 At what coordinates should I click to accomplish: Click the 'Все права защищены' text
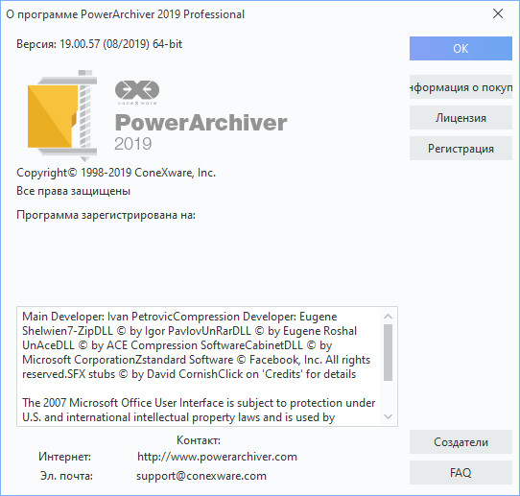(x=73, y=191)
